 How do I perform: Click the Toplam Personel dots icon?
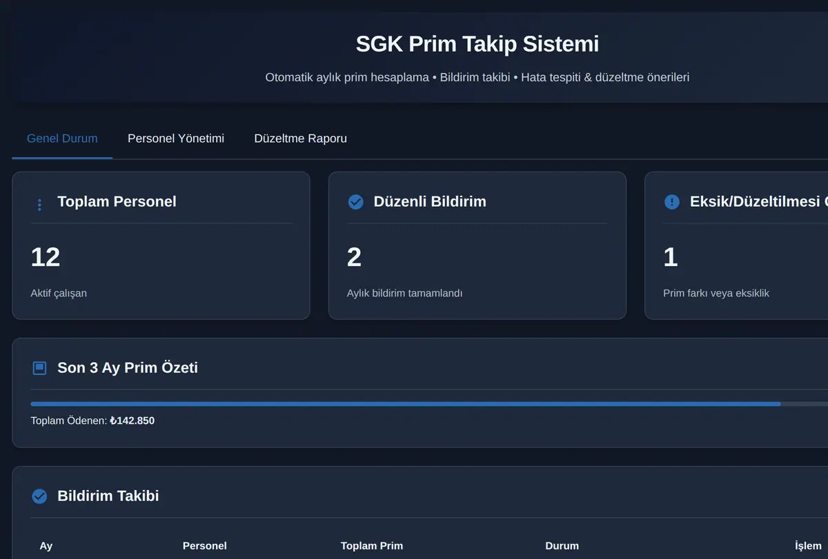click(39, 205)
